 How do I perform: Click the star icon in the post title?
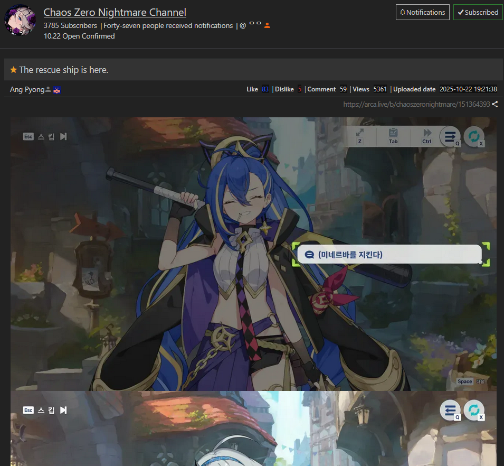coord(14,70)
